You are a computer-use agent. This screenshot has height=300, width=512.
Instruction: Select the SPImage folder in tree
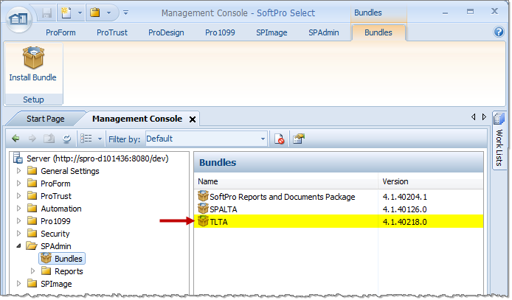click(x=56, y=284)
